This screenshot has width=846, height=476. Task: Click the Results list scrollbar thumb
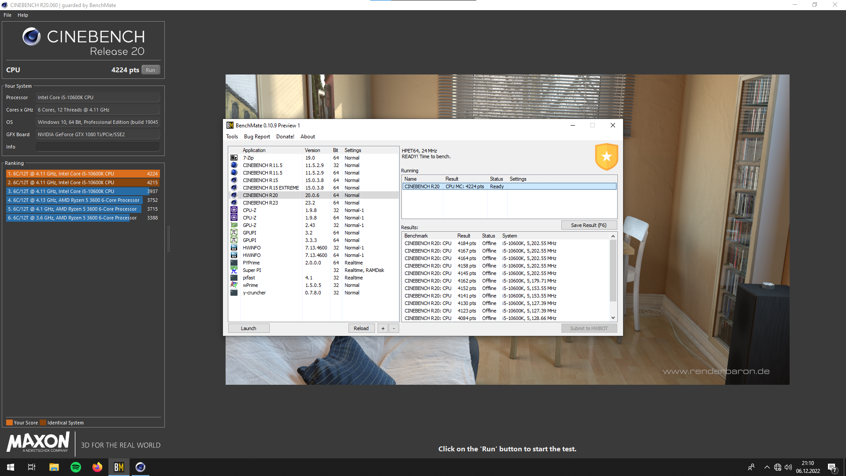(x=613, y=271)
